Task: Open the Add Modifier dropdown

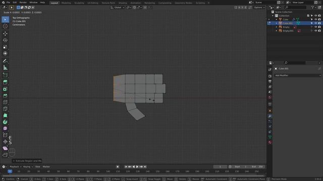Action: (x=298, y=75)
